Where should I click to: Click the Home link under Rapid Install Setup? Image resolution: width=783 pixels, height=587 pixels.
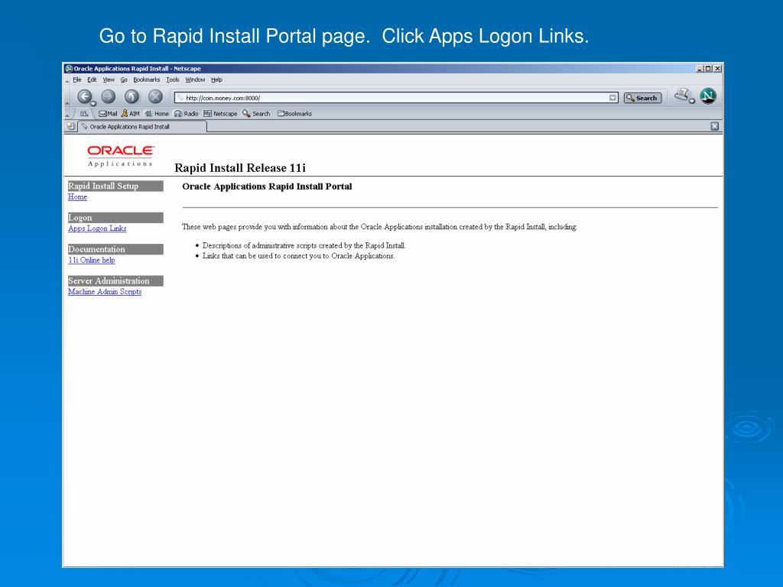(77, 196)
